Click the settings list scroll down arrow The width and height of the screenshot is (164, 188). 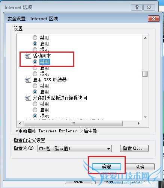pos(145,117)
